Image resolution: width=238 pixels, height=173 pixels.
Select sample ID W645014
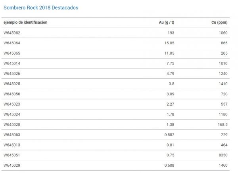click(12, 63)
